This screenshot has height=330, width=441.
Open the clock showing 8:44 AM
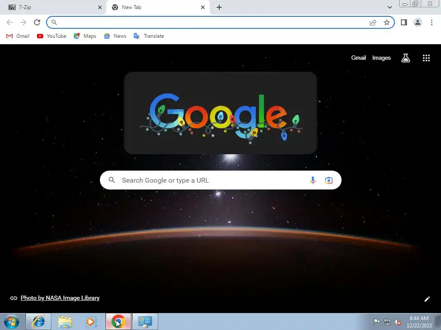(419, 321)
